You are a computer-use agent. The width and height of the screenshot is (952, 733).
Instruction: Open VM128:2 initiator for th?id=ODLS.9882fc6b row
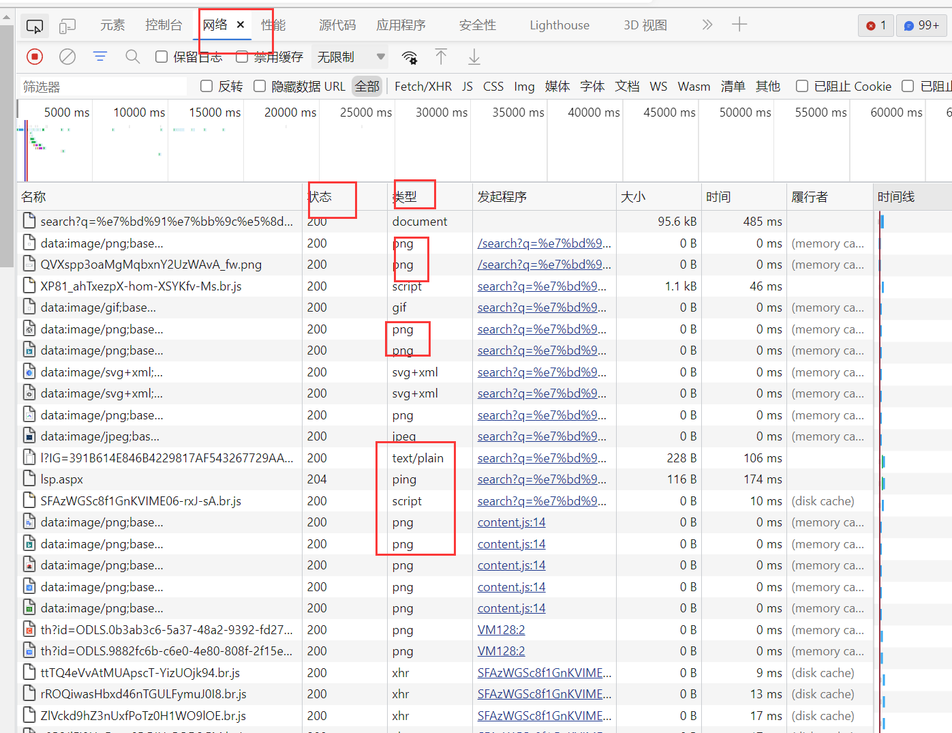coord(501,651)
